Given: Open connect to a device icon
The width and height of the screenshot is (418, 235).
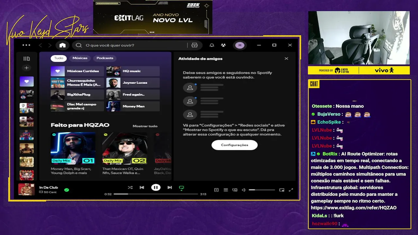Looking at the screenshot, I should pos(235,190).
